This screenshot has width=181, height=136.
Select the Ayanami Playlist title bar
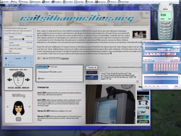(x=161, y=74)
